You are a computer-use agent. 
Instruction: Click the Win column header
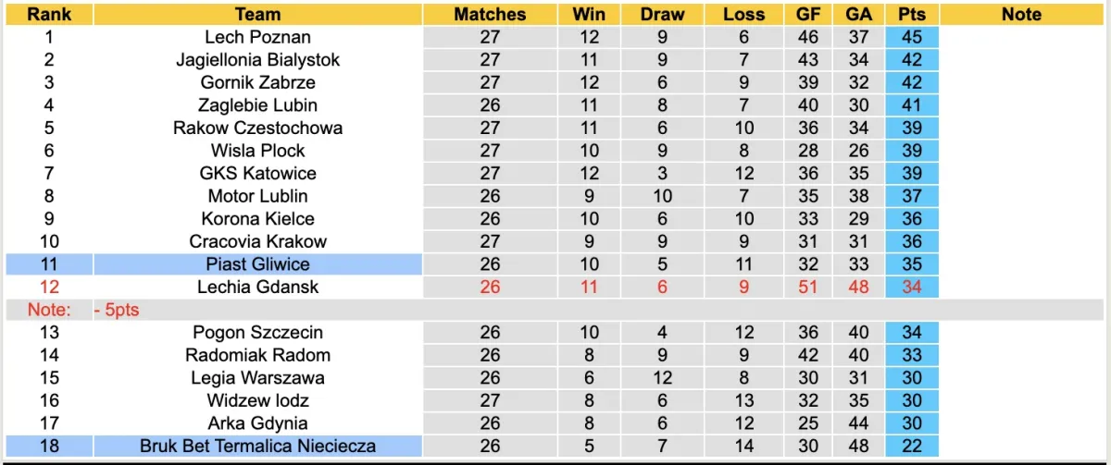click(x=589, y=15)
